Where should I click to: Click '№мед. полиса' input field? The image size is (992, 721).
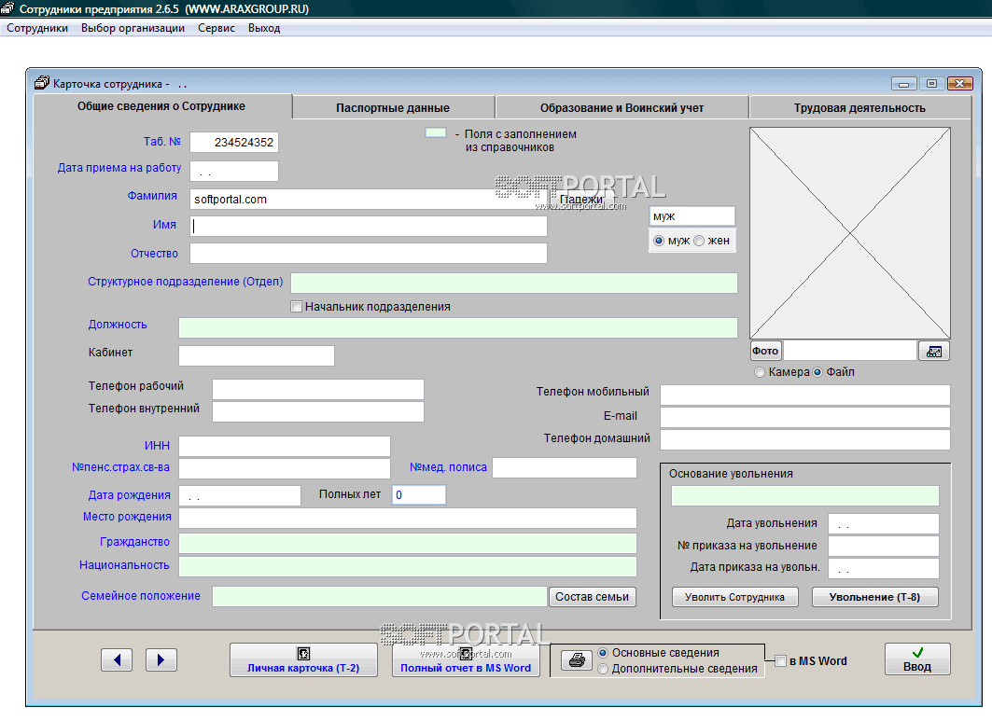tap(565, 468)
